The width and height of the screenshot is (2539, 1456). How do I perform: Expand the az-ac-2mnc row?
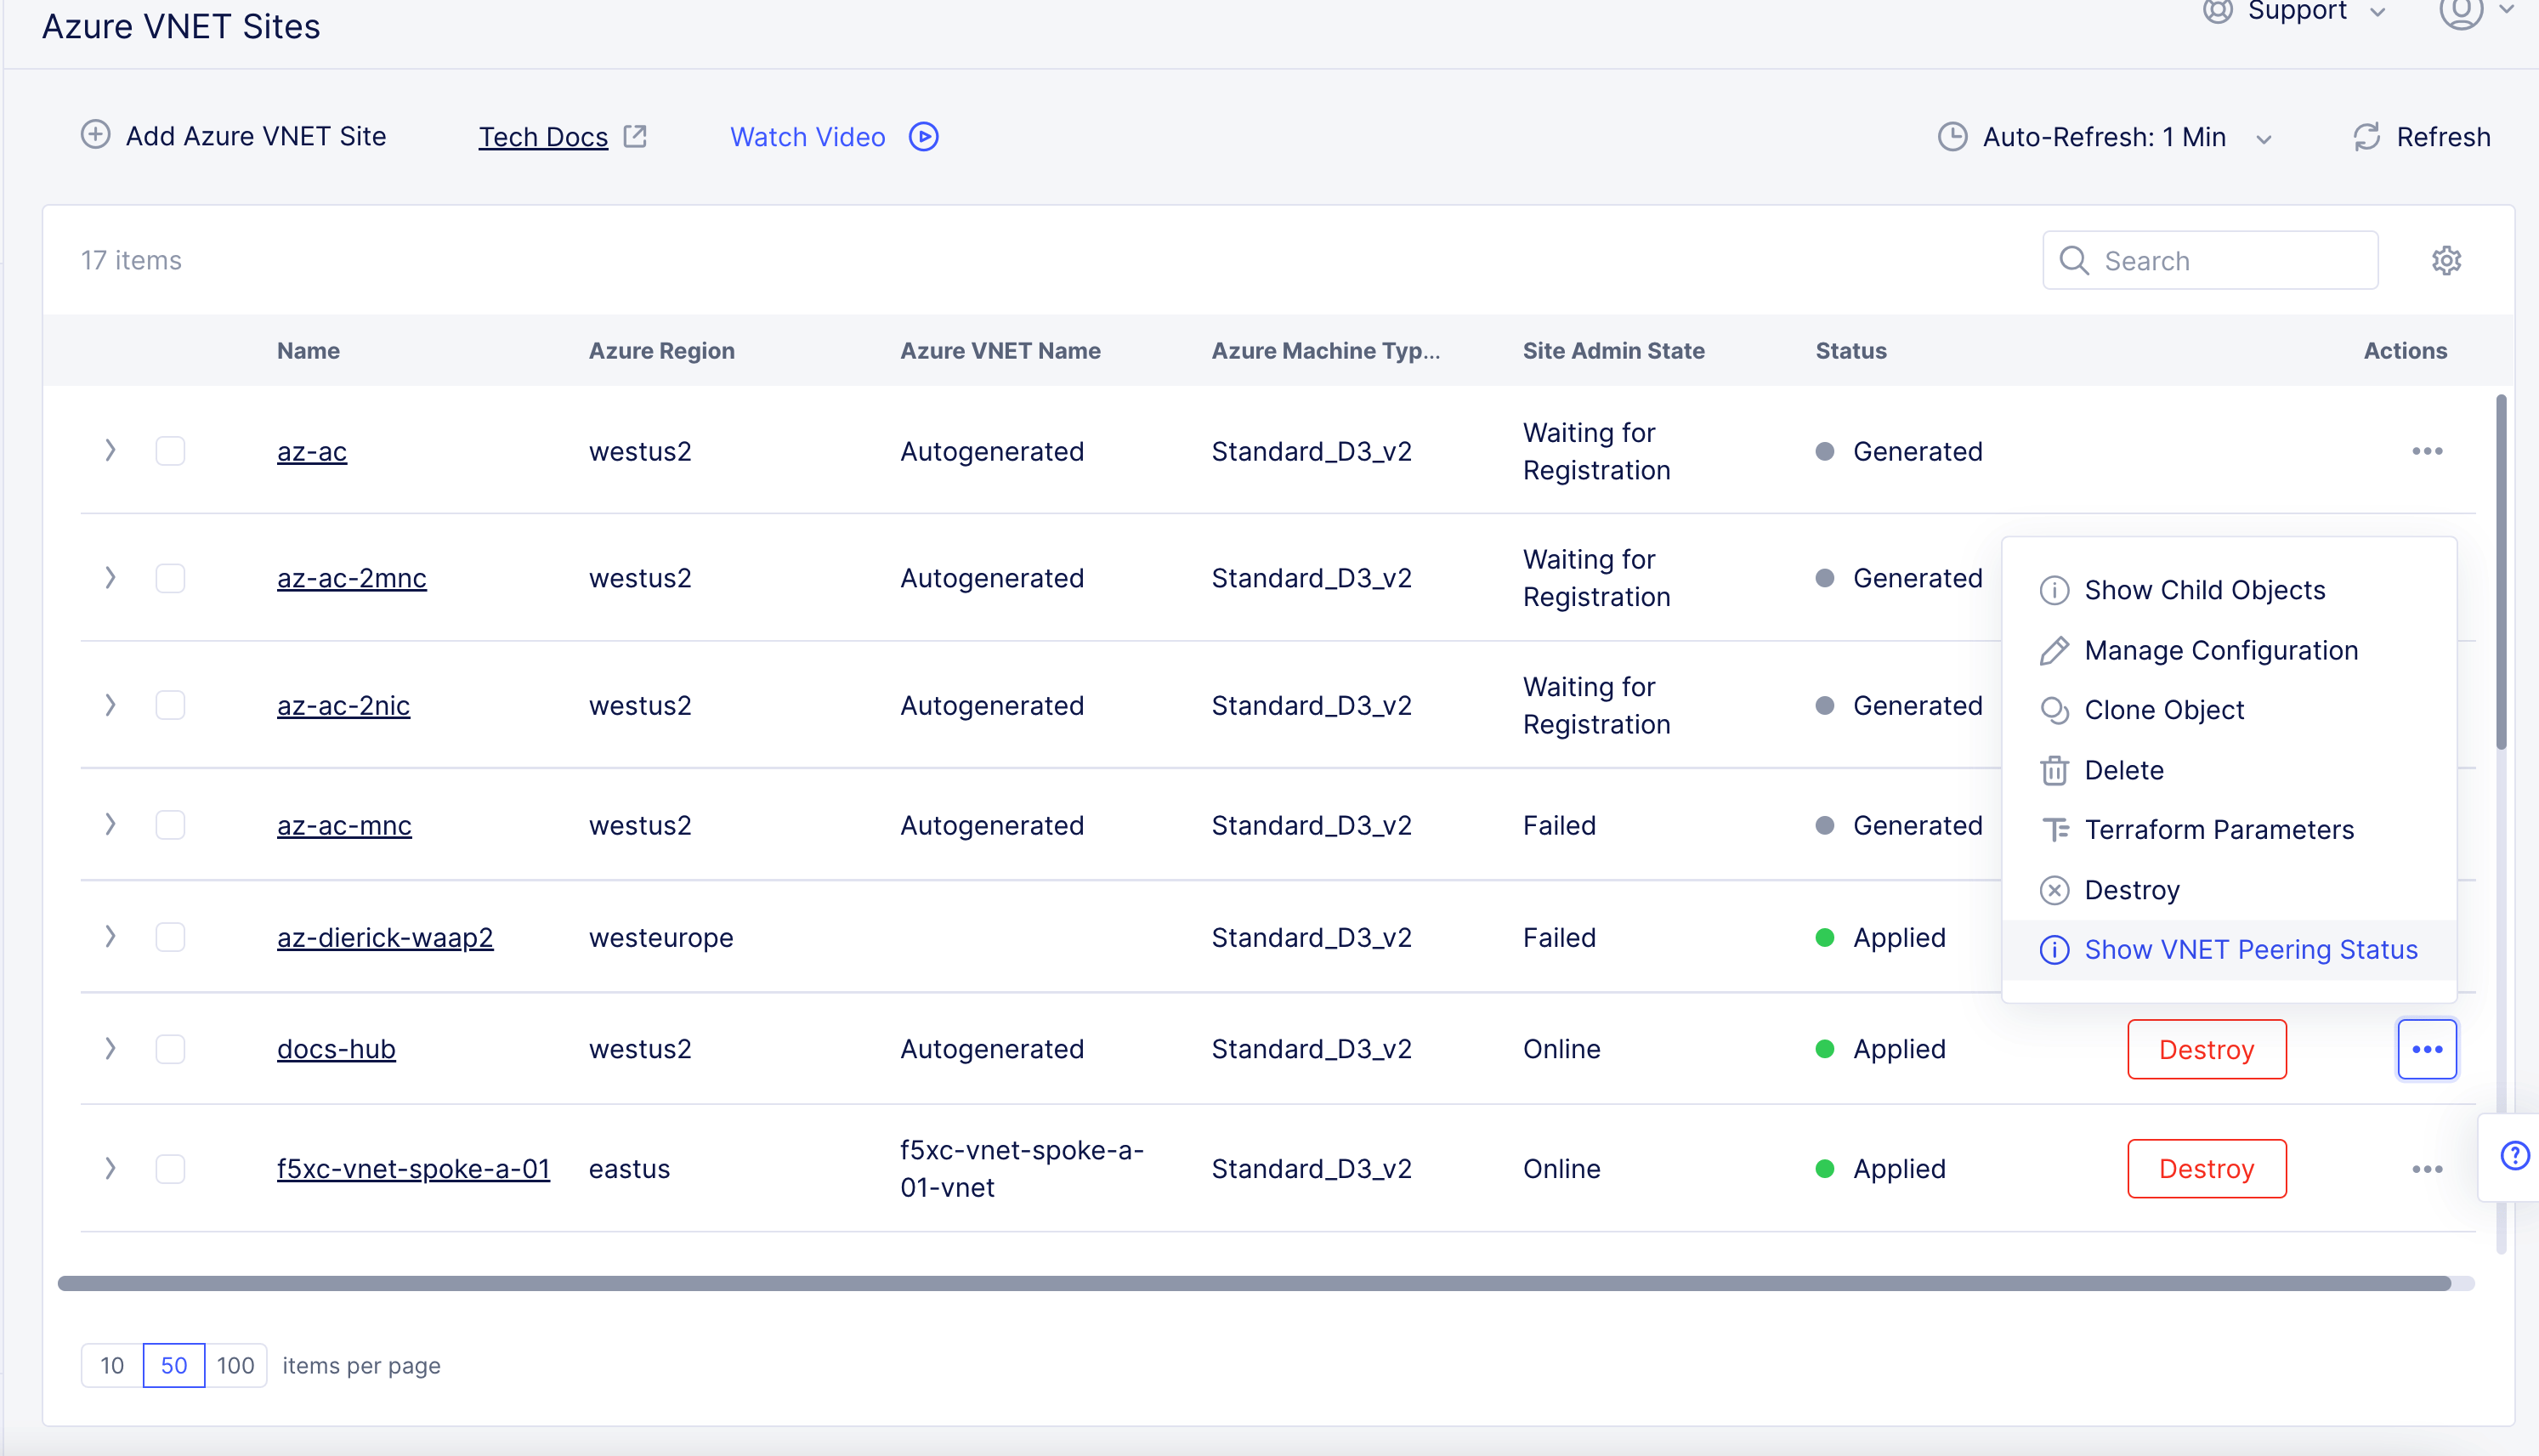[x=110, y=578]
